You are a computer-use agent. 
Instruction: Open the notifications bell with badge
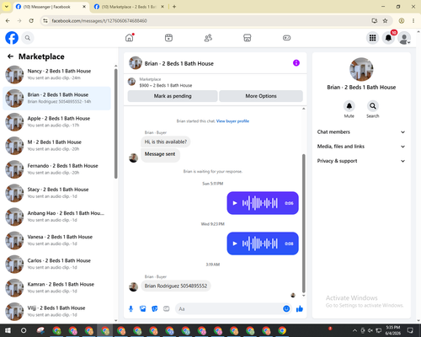pyautogui.click(x=388, y=38)
